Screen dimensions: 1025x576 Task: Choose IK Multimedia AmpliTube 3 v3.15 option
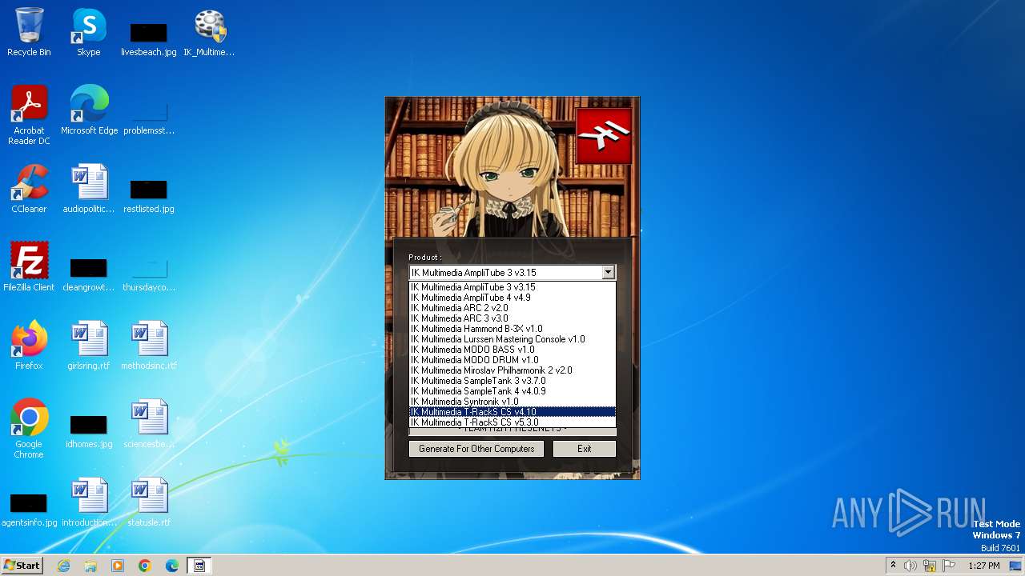point(512,287)
